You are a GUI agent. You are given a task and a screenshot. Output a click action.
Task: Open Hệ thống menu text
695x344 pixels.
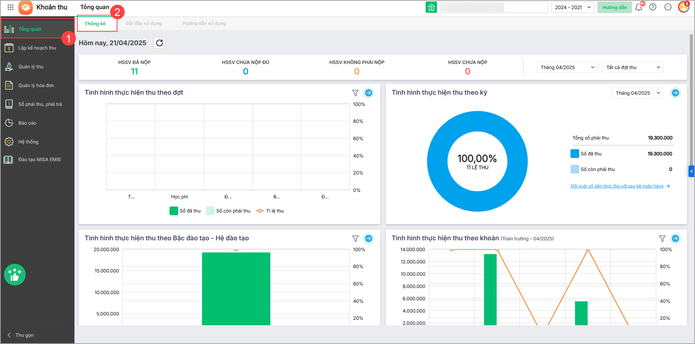(x=28, y=142)
